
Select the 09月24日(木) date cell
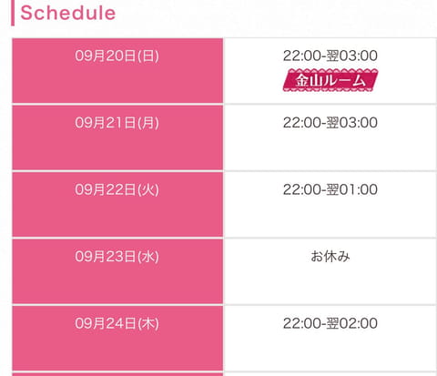tap(117, 339)
